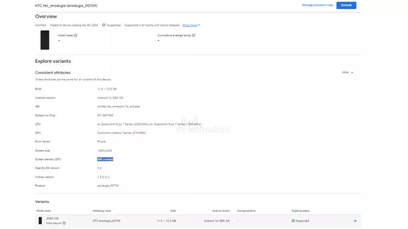Click the device phone image in Overview

(x=45, y=40)
